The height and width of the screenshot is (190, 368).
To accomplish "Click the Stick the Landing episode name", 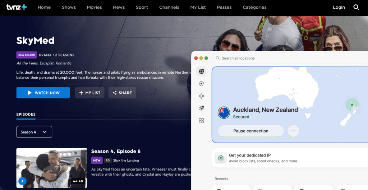I will point(126,160).
